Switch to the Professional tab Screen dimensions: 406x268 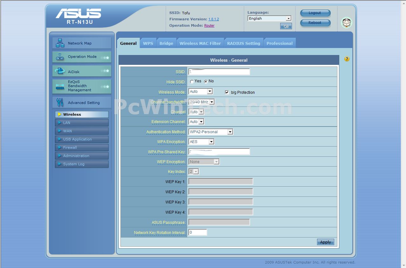[280, 43]
